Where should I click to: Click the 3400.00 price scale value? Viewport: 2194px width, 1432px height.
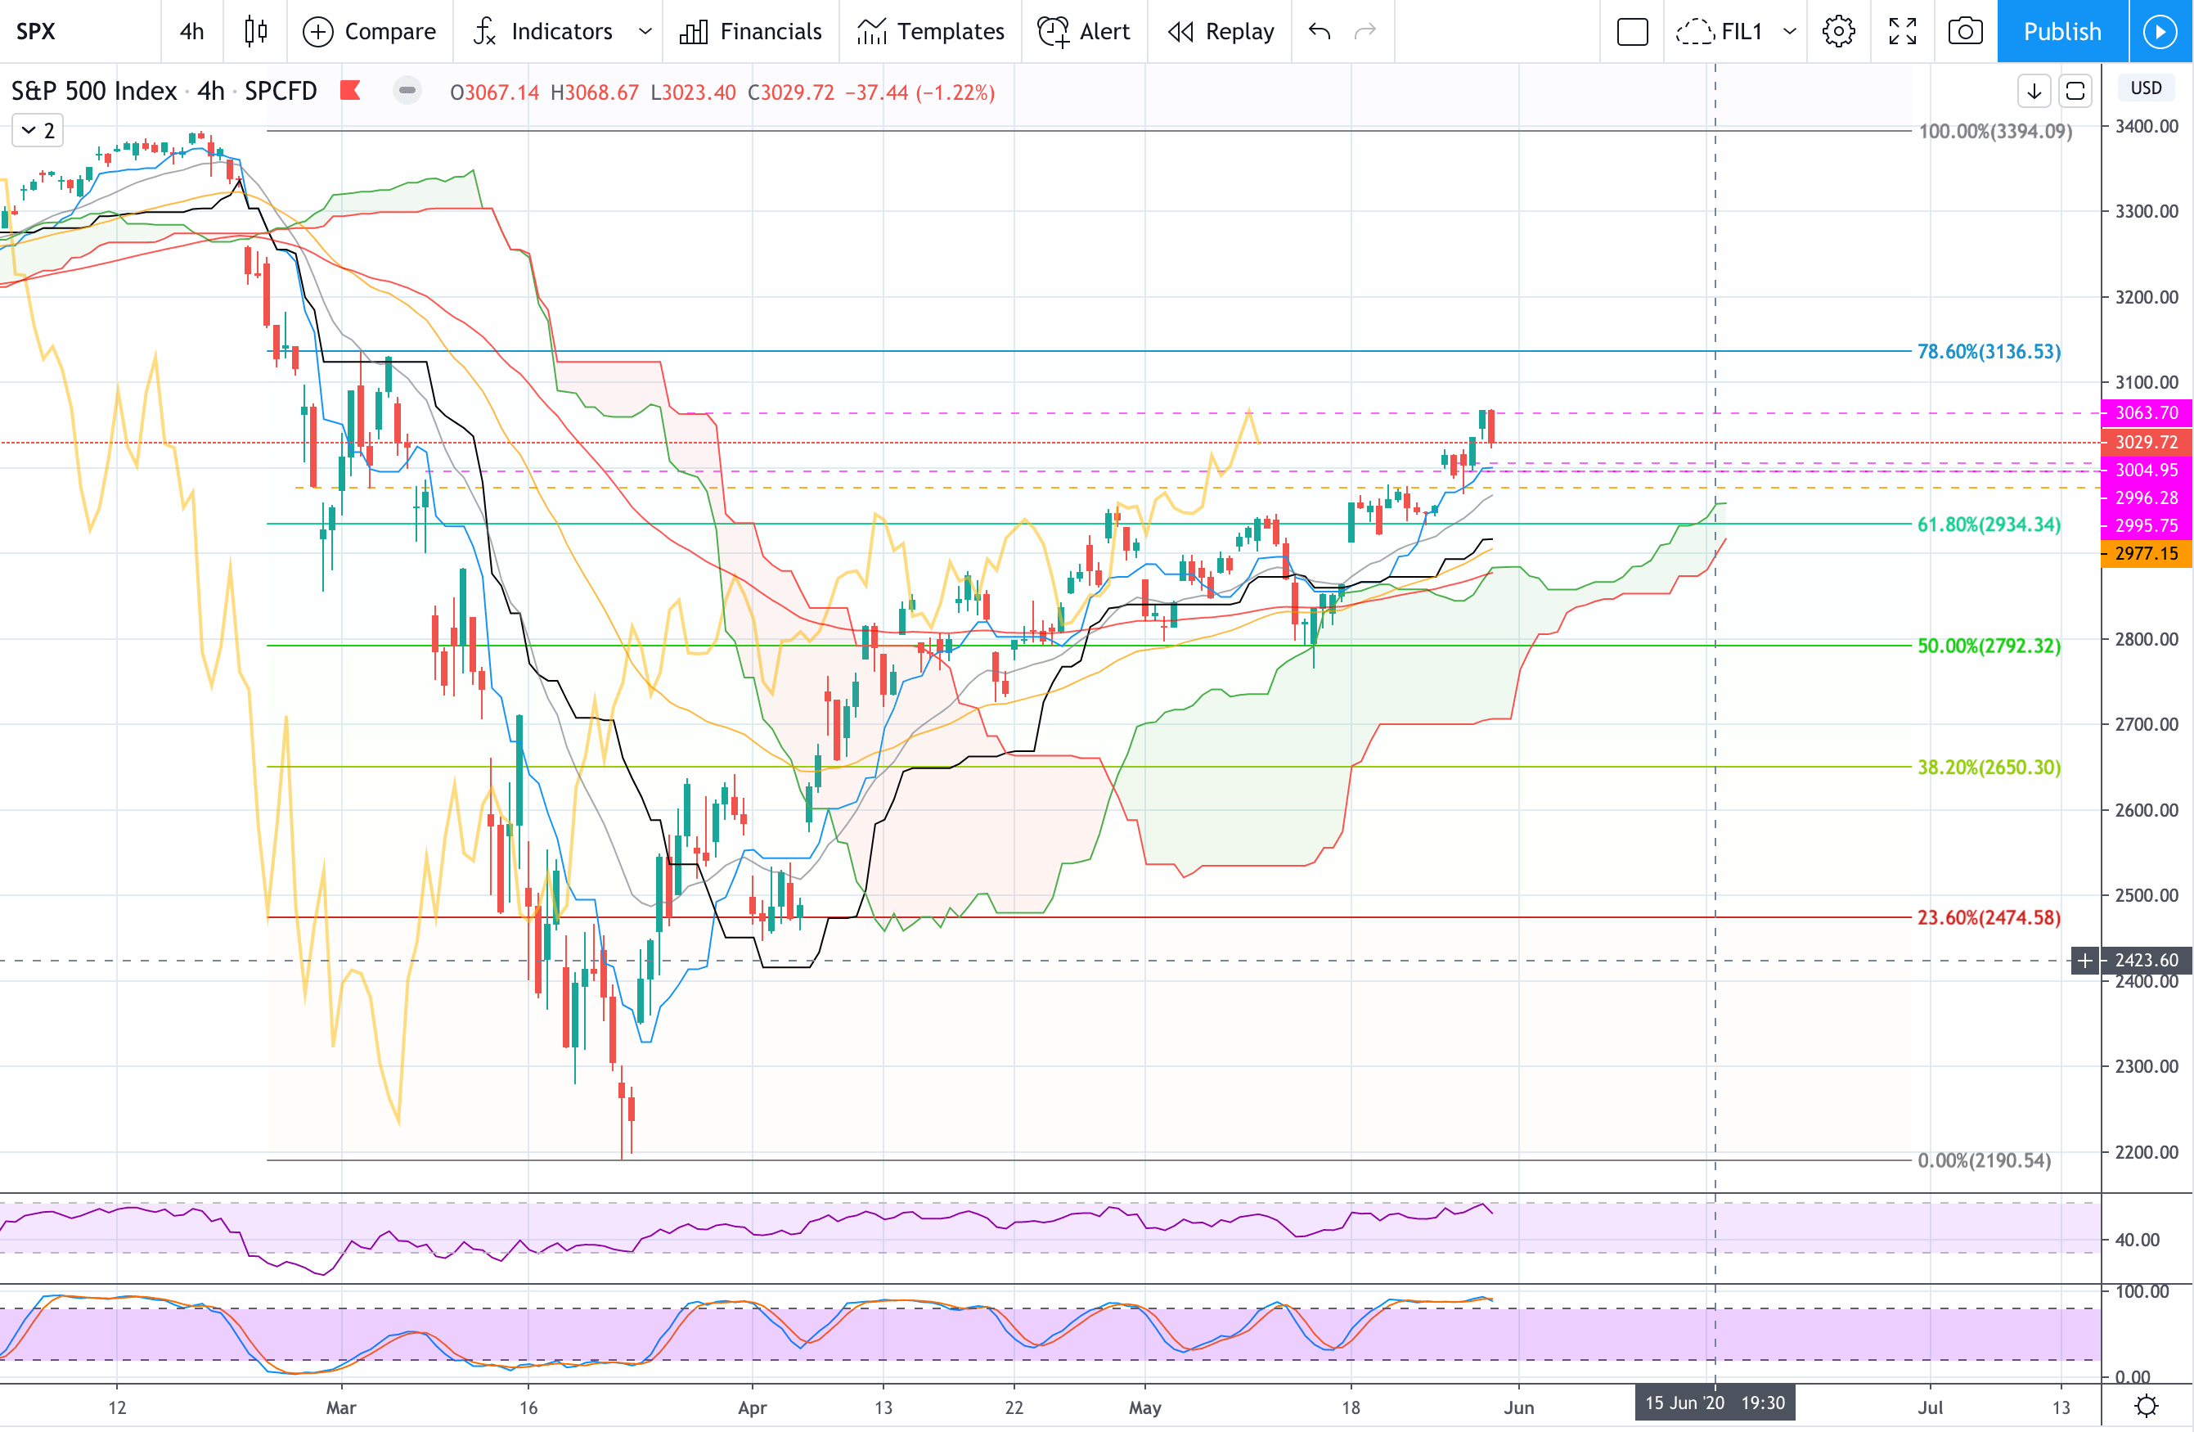[2147, 126]
